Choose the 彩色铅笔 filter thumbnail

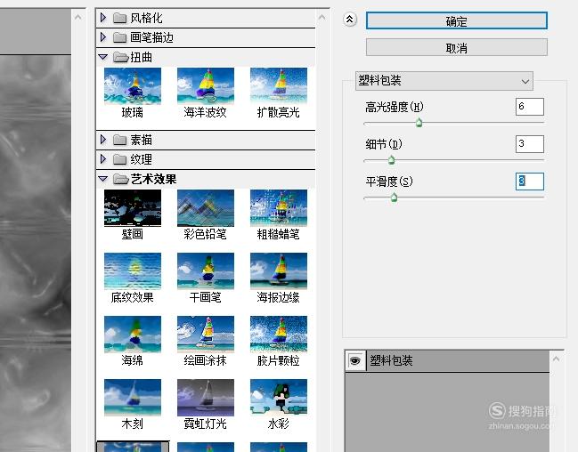click(206, 208)
